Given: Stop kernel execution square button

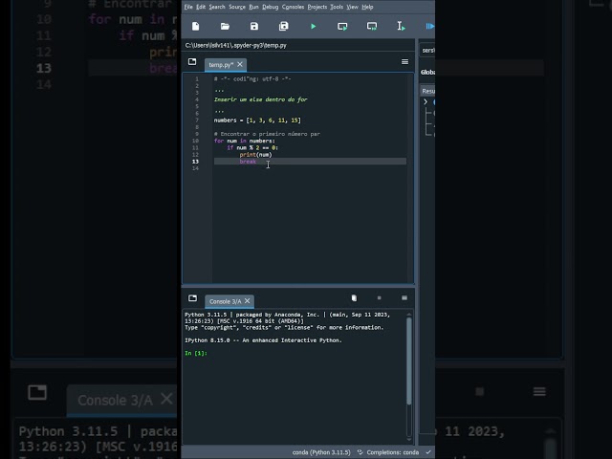Looking at the screenshot, I should 379,298.
